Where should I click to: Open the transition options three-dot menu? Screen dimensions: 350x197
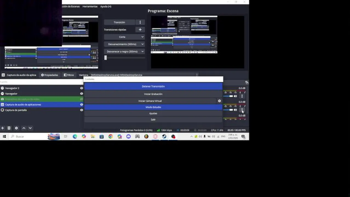[x=140, y=22]
